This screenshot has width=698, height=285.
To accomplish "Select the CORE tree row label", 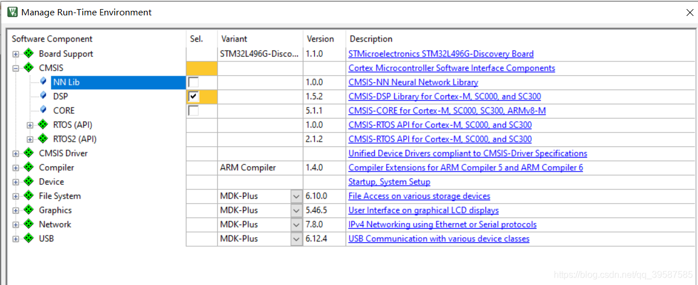I will (x=64, y=111).
